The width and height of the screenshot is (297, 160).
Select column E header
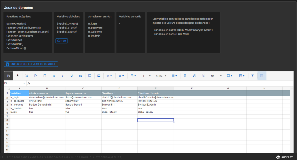point(156,88)
